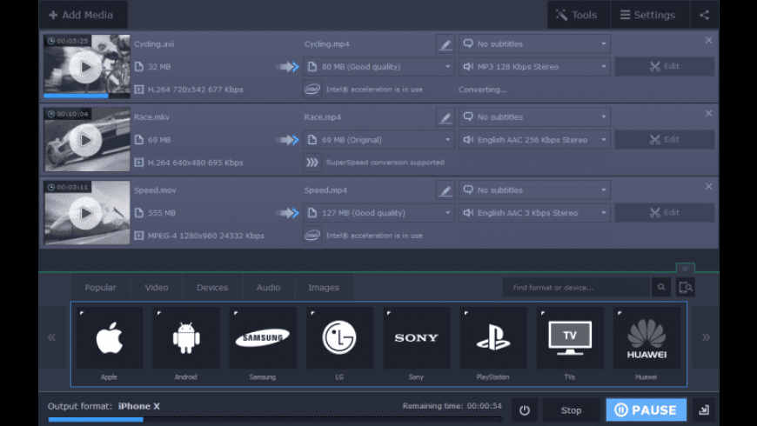757x426 pixels.
Task: Switch to the Video tab
Action: point(157,288)
